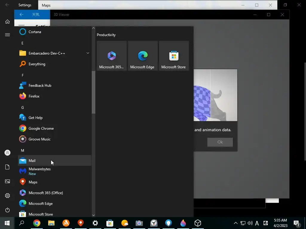The image size is (306, 229).
Task: Click the scroll-up arrow of app list
Action: tap(94, 28)
